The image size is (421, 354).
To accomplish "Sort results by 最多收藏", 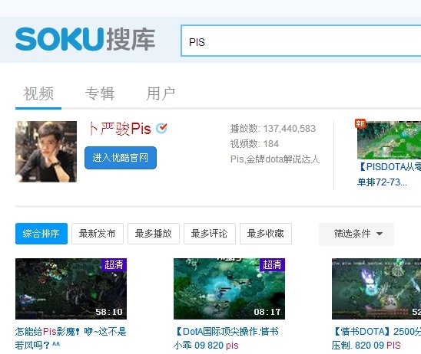I will click(266, 234).
